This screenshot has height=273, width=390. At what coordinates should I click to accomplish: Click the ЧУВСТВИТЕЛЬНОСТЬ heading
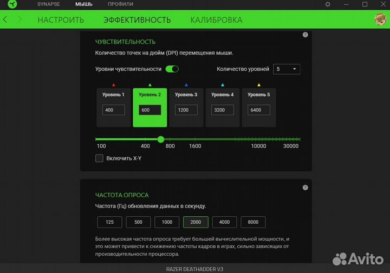[x=125, y=42]
